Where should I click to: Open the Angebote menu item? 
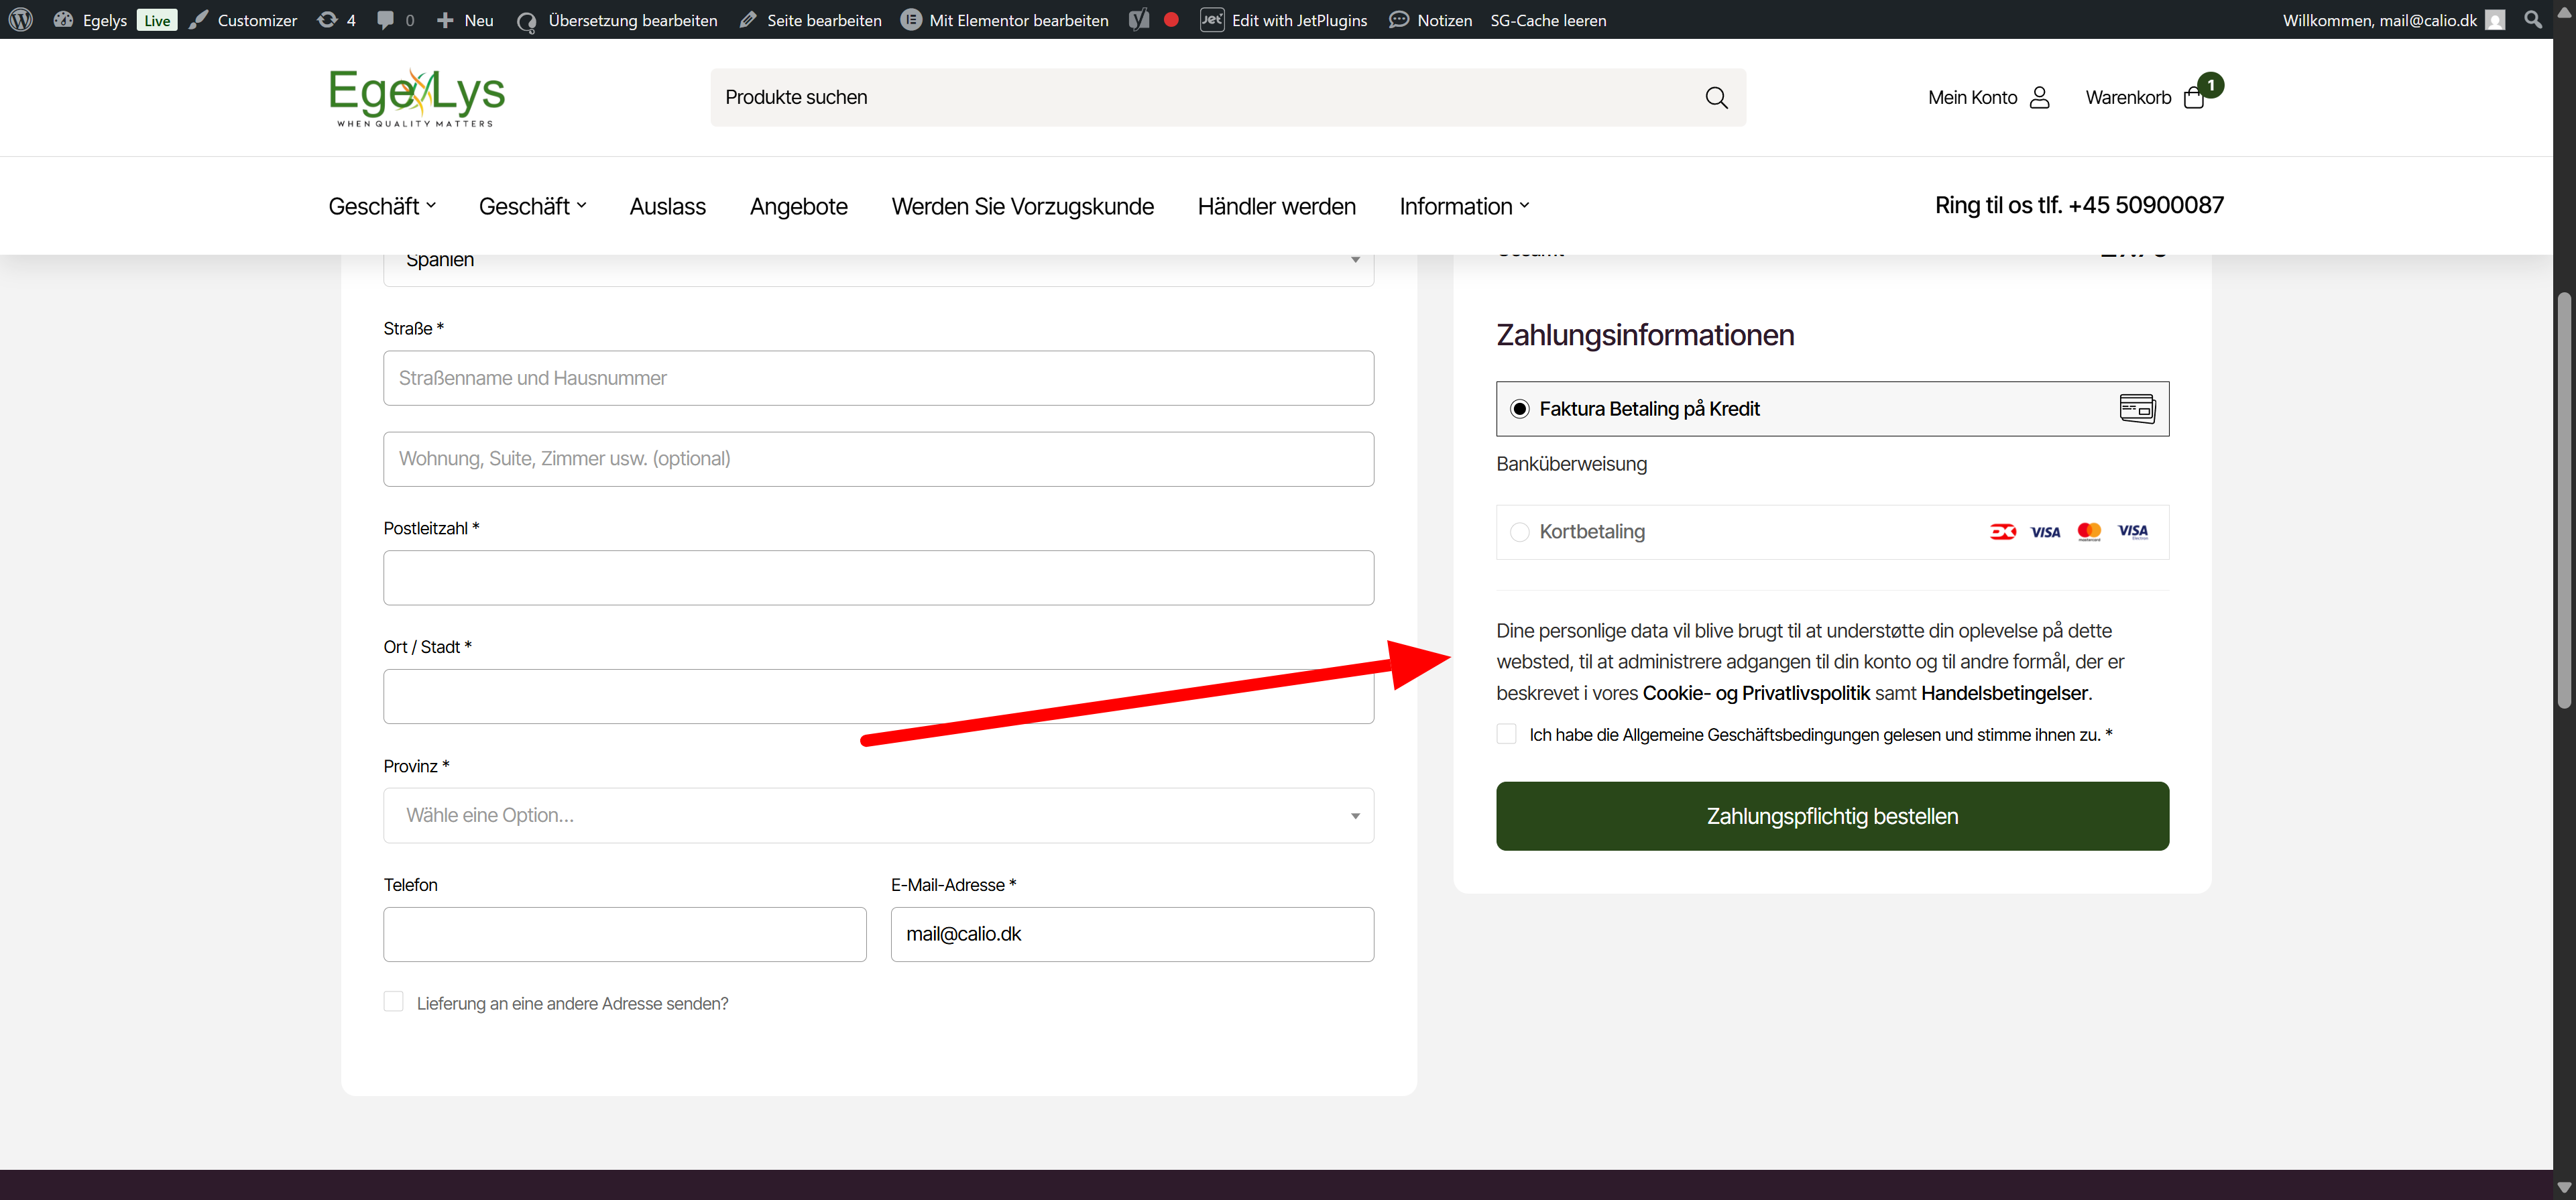tap(798, 206)
